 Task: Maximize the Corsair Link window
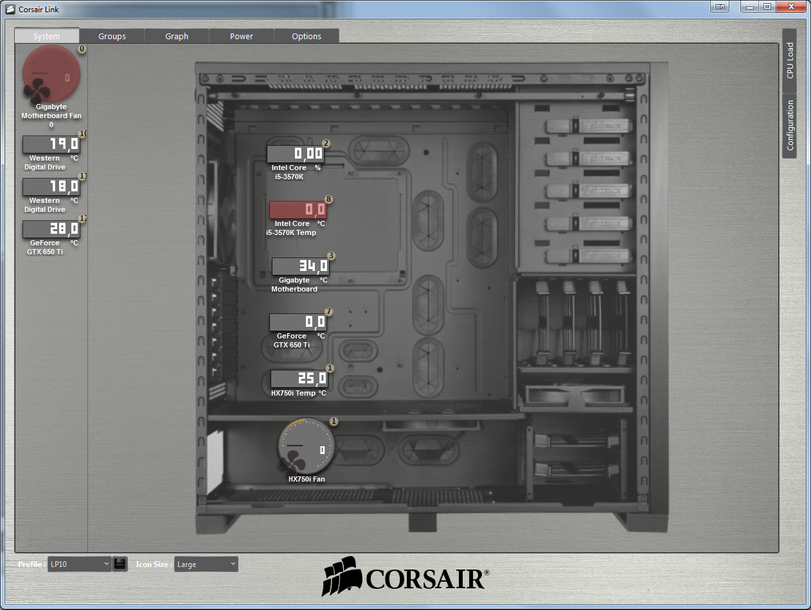click(767, 6)
